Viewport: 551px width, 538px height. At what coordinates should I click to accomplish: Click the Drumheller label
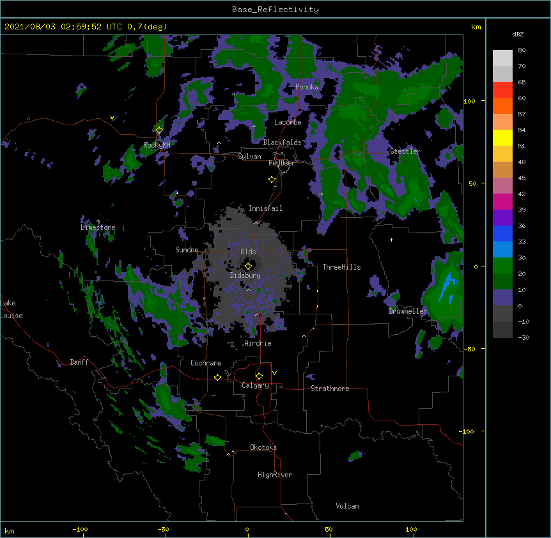pos(408,311)
